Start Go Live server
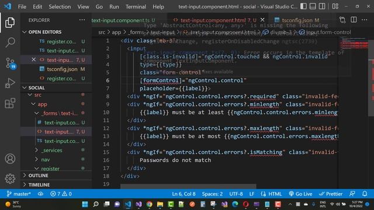 tap(300, 194)
